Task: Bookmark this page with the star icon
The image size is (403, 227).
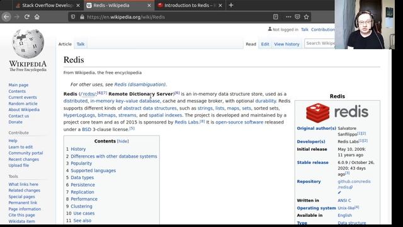Action: click(307, 17)
